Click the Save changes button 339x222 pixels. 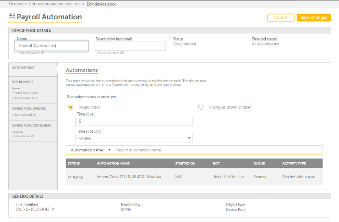tap(314, 17)
